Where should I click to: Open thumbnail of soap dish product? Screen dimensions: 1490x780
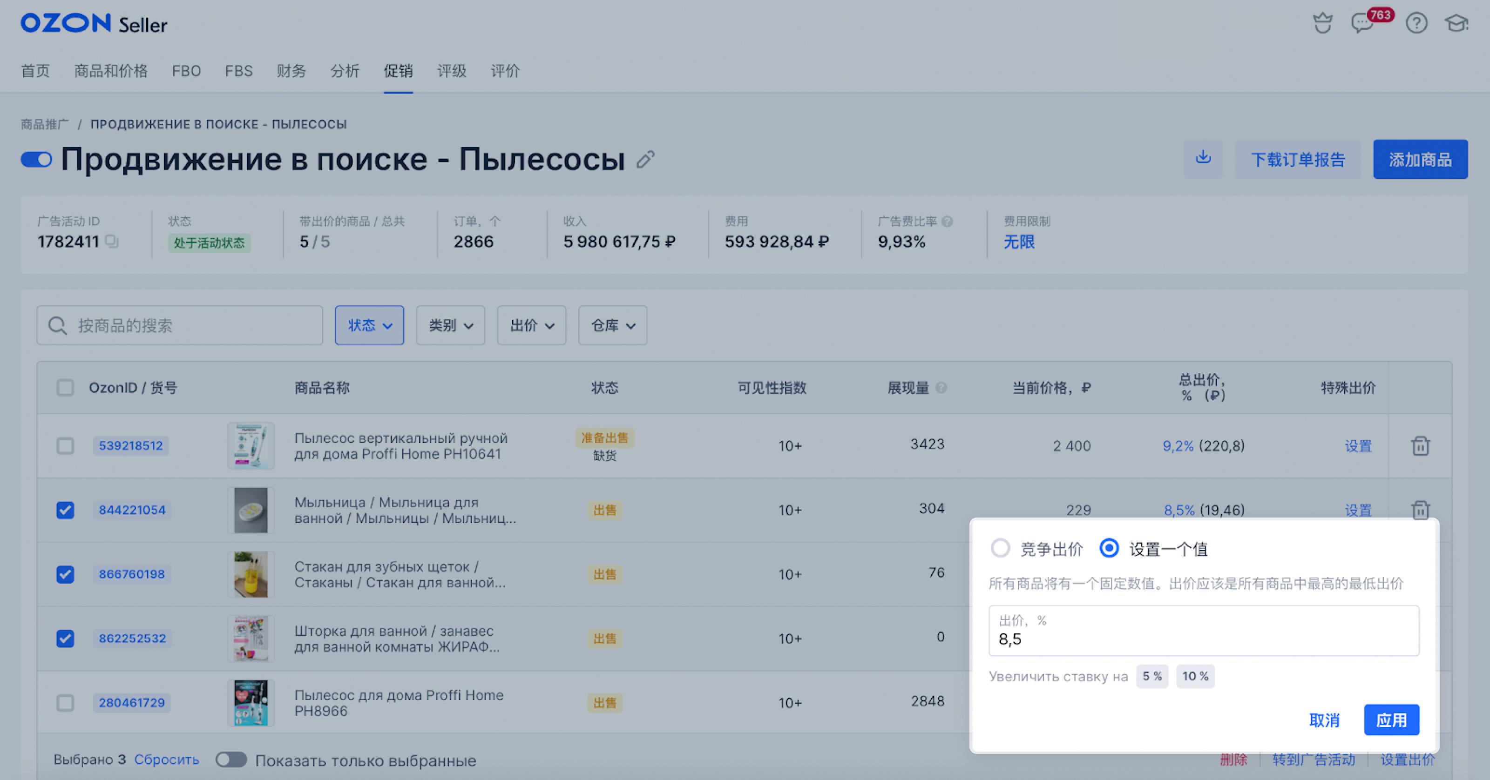coord(251,510)
